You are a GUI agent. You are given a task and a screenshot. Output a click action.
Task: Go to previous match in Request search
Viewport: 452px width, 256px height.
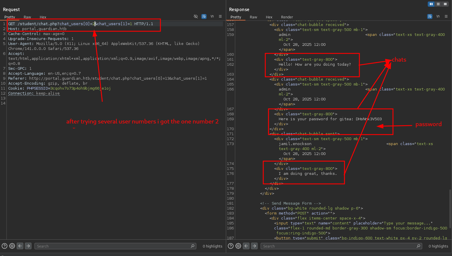[x=20, y=246]
